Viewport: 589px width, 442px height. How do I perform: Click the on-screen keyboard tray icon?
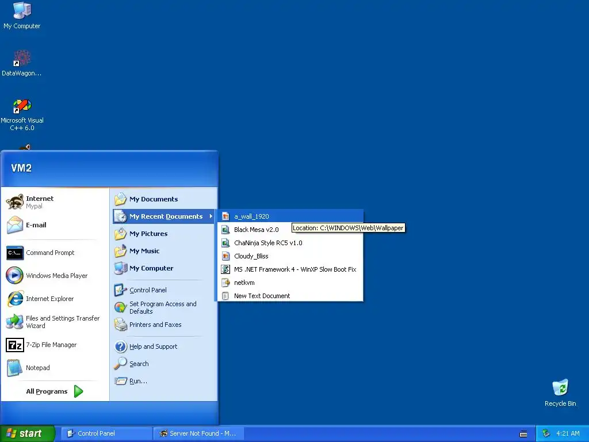pos(523,434)
